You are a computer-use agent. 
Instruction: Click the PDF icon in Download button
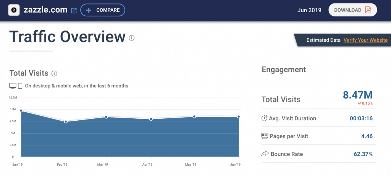pyautogui.click(x=368, y=10)
